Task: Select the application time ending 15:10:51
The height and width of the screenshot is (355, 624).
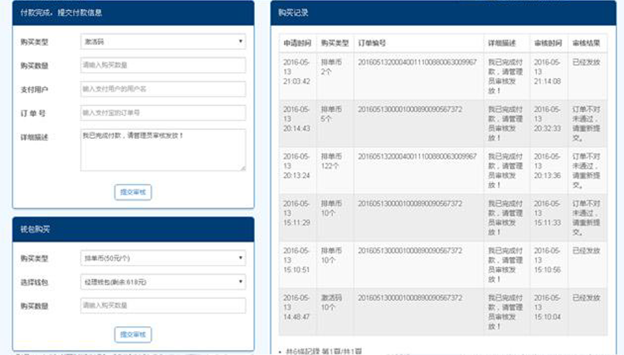Action: pos(297,260)
